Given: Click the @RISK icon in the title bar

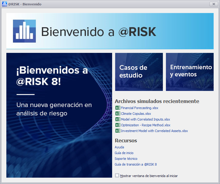Looking at the screenshot, I should click(x=4, y=4).
